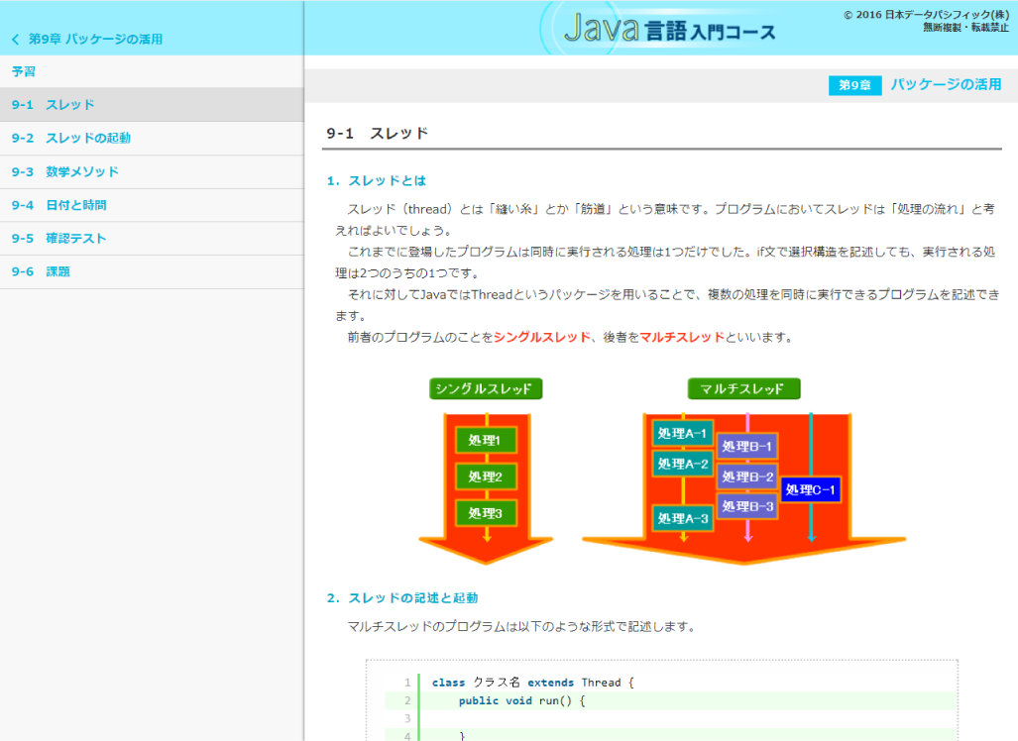The image size is (1018, 741).
Task: Click the red シングルスレッド term in text
Action: 541,337
